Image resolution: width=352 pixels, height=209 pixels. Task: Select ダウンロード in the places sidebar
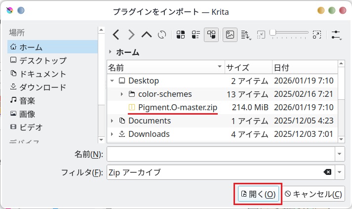pos(42,87)
